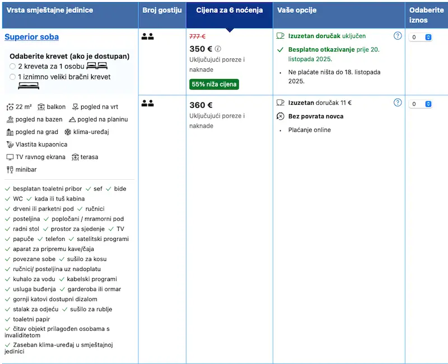This screenshot has height=364, width=448.
Task: Click Ne plaćate ništa do 18. listopada
Action: pos(334,77)
